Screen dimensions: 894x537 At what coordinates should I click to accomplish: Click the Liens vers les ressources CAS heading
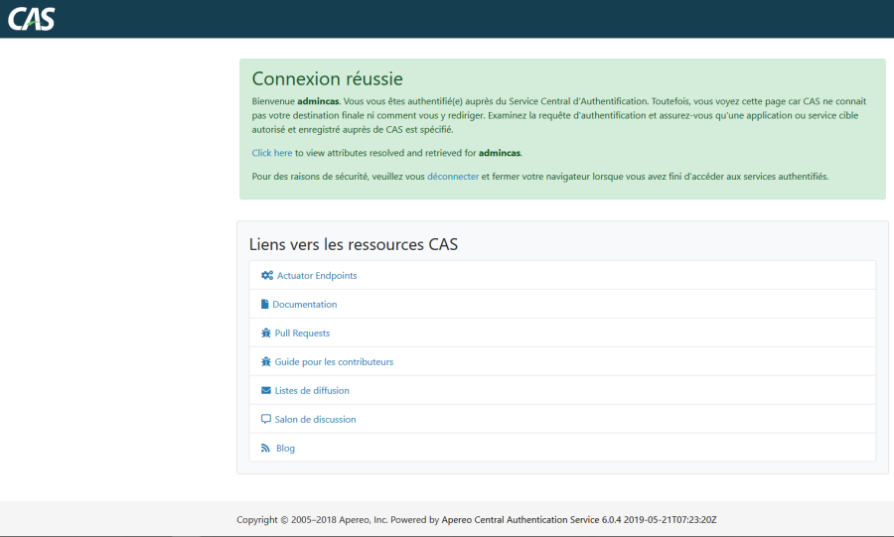tap(354, 244)
